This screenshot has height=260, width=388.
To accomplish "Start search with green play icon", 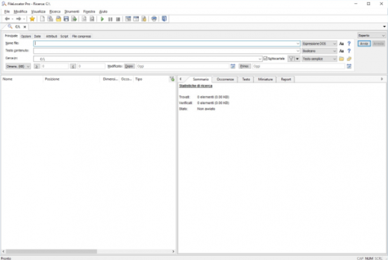I will (102, 19).
